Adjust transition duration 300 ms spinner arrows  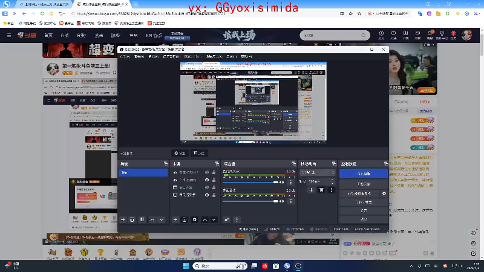[x=332, y=181]
